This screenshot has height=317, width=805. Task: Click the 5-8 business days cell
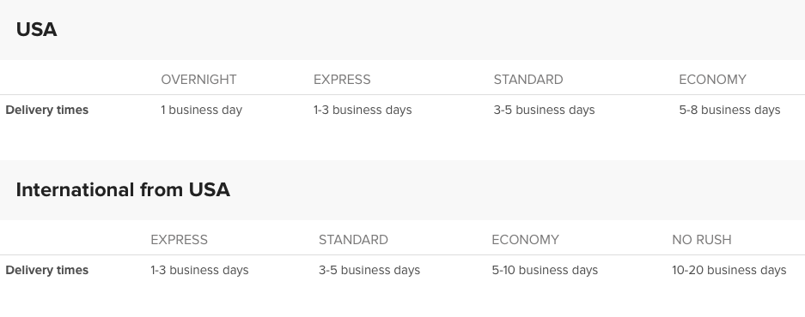click(x=729, y=111)
